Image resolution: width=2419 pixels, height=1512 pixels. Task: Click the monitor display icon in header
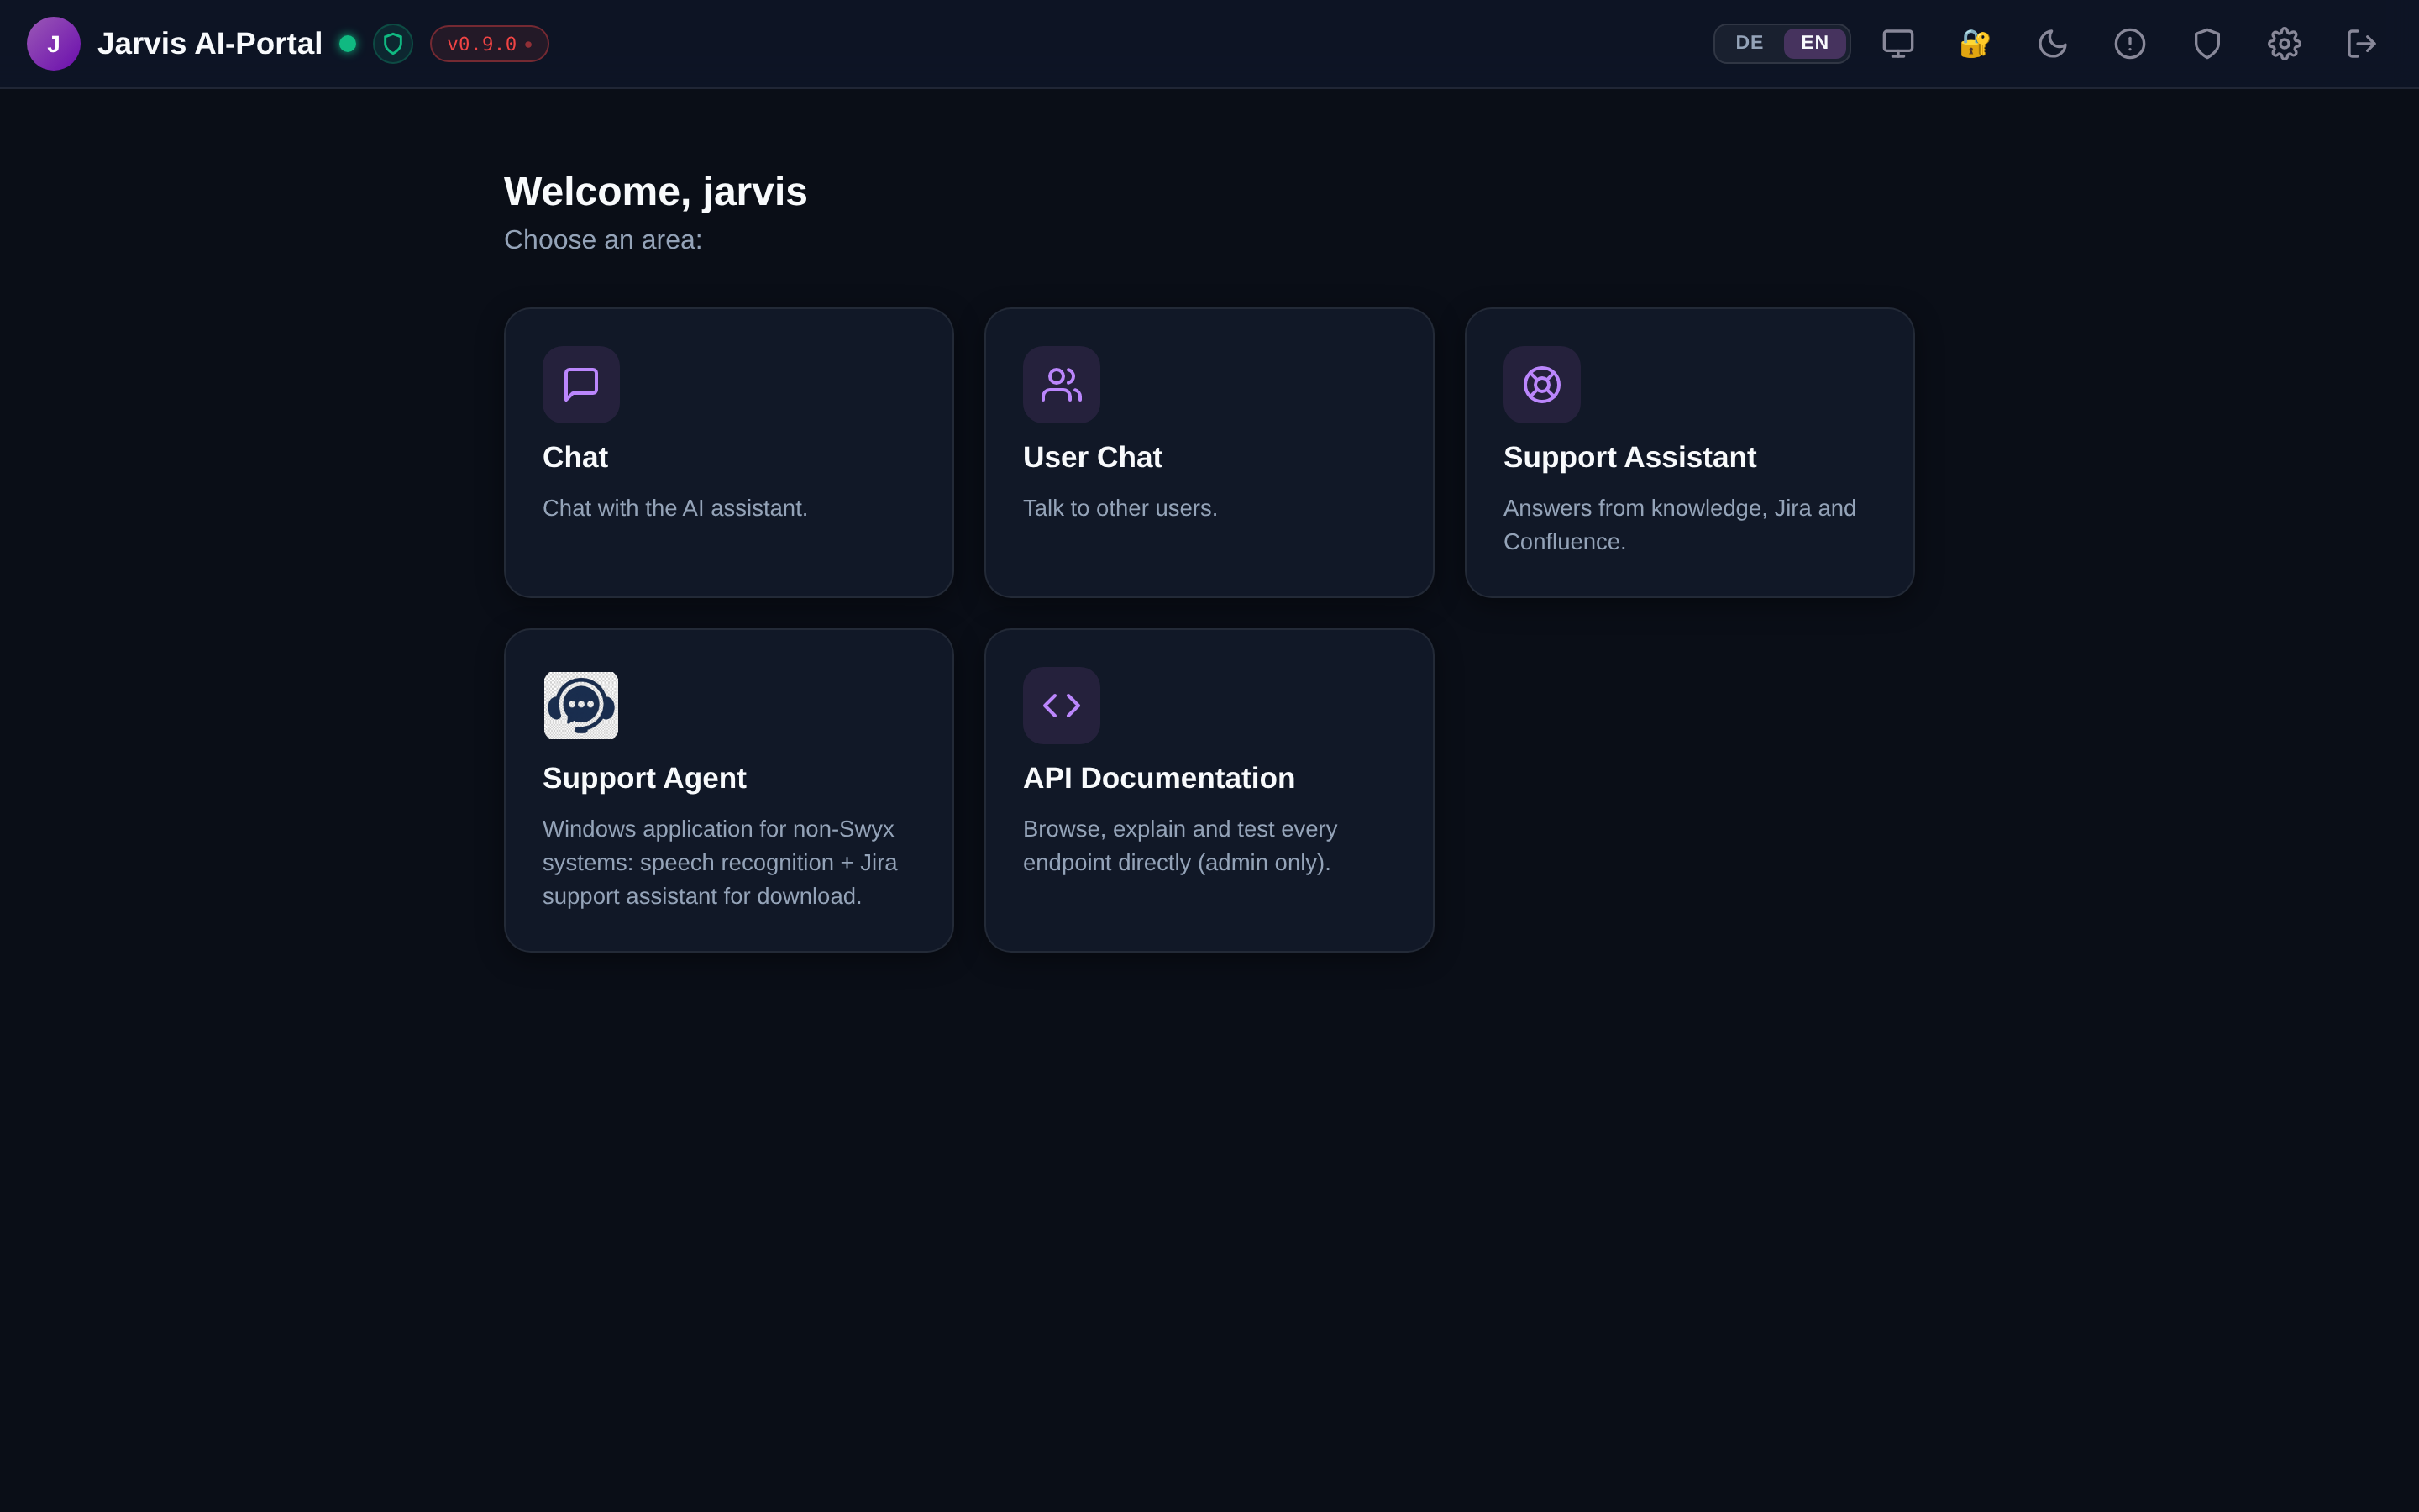coord(1897,44)
